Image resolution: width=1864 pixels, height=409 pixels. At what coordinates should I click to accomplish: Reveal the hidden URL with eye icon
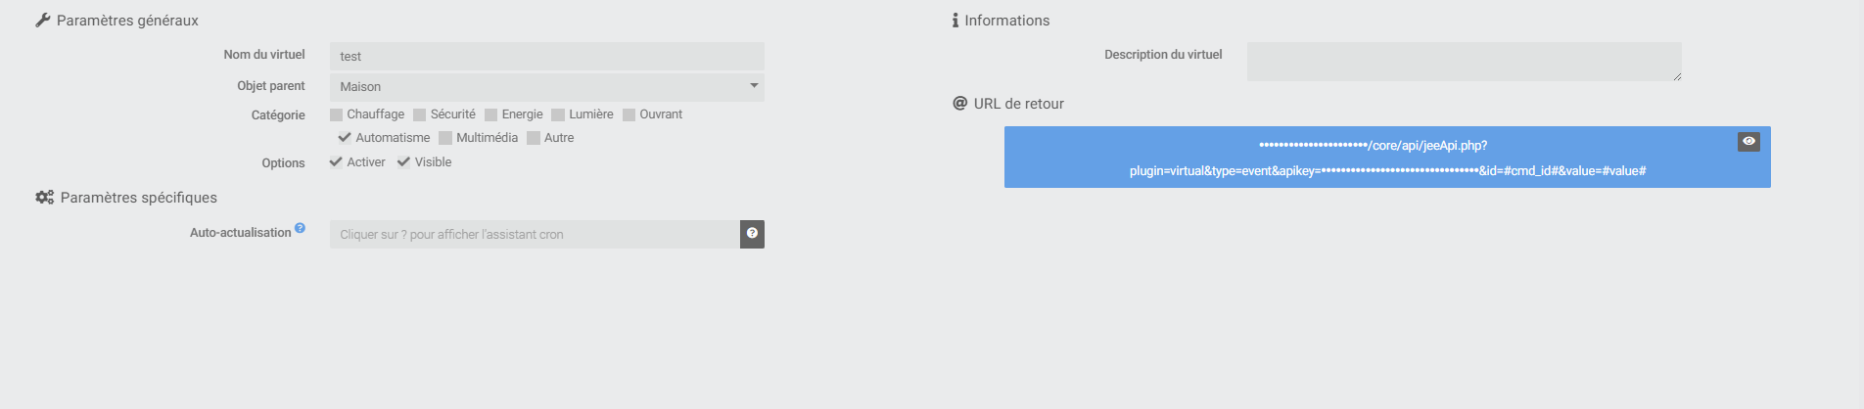click(1748, 142)
